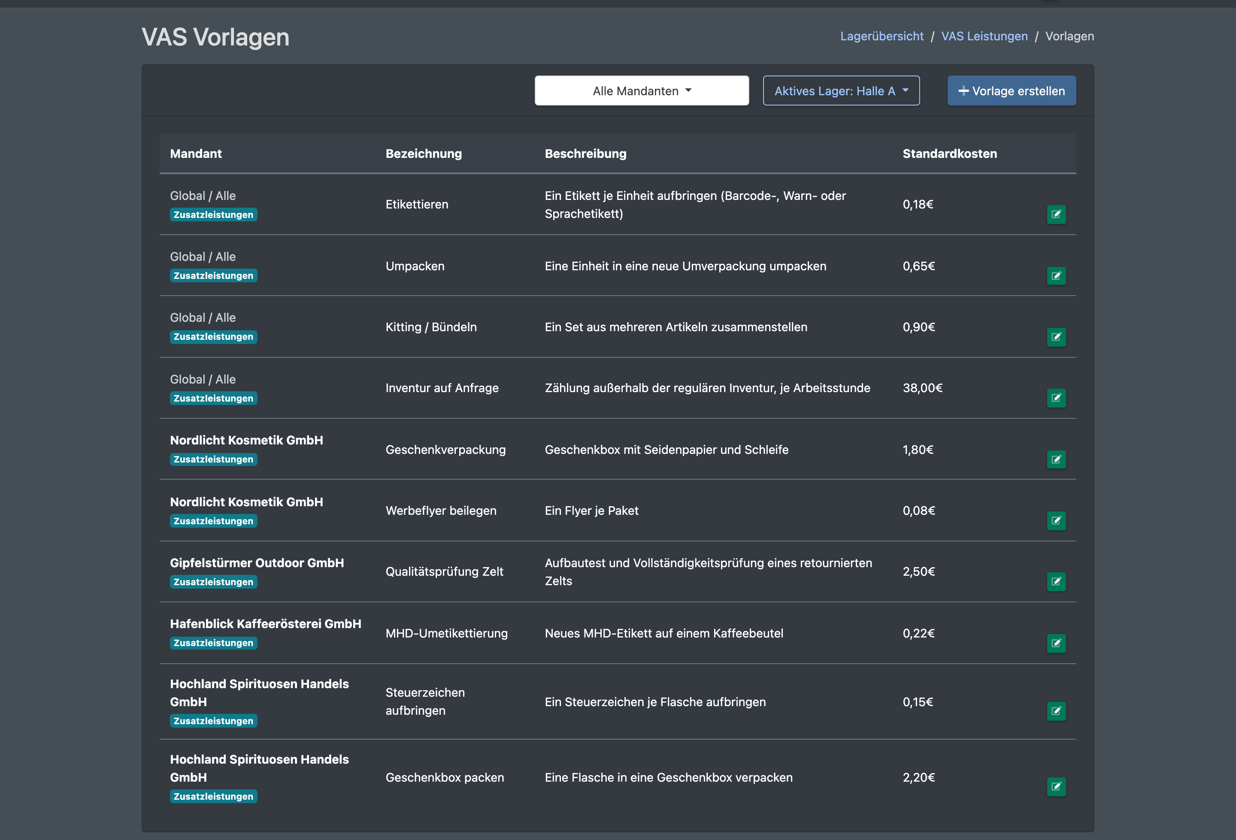Click the Mandant column header

(x=196, y=154)
